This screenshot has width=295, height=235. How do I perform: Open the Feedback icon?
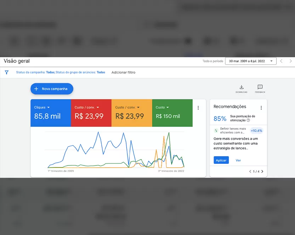(x=260, y=87)
